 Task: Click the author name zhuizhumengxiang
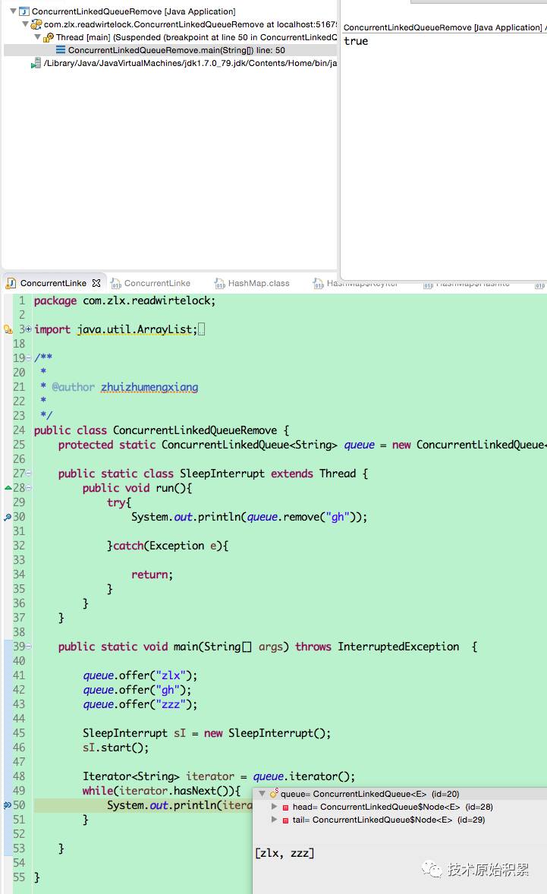(150, 387)
